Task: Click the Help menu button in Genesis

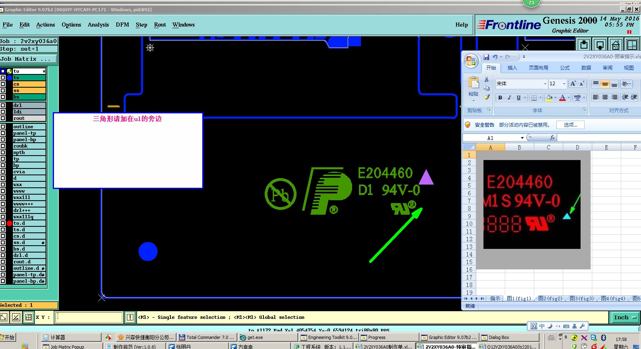Action: (462, 25)
